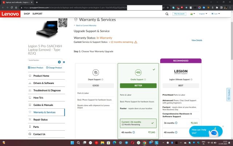The image size is (233, 146).
Task: Click the Lenovo logo
Action: [x=10, y=14]
